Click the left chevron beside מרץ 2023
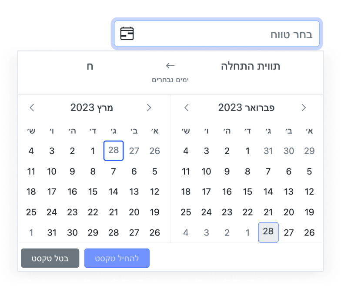 32,108
